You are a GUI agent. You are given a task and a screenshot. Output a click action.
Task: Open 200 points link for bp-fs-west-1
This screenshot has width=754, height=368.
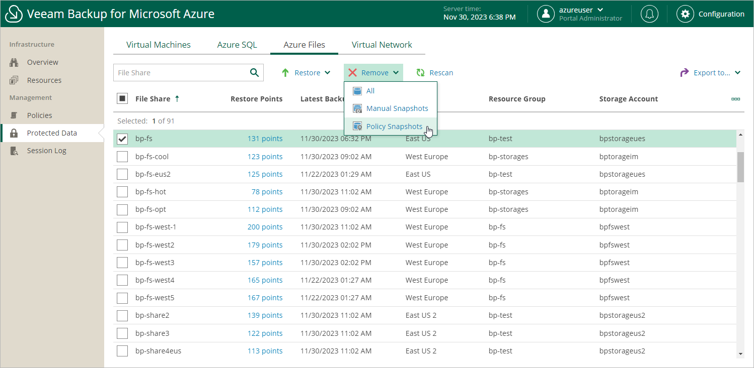(x=265, y=227)
